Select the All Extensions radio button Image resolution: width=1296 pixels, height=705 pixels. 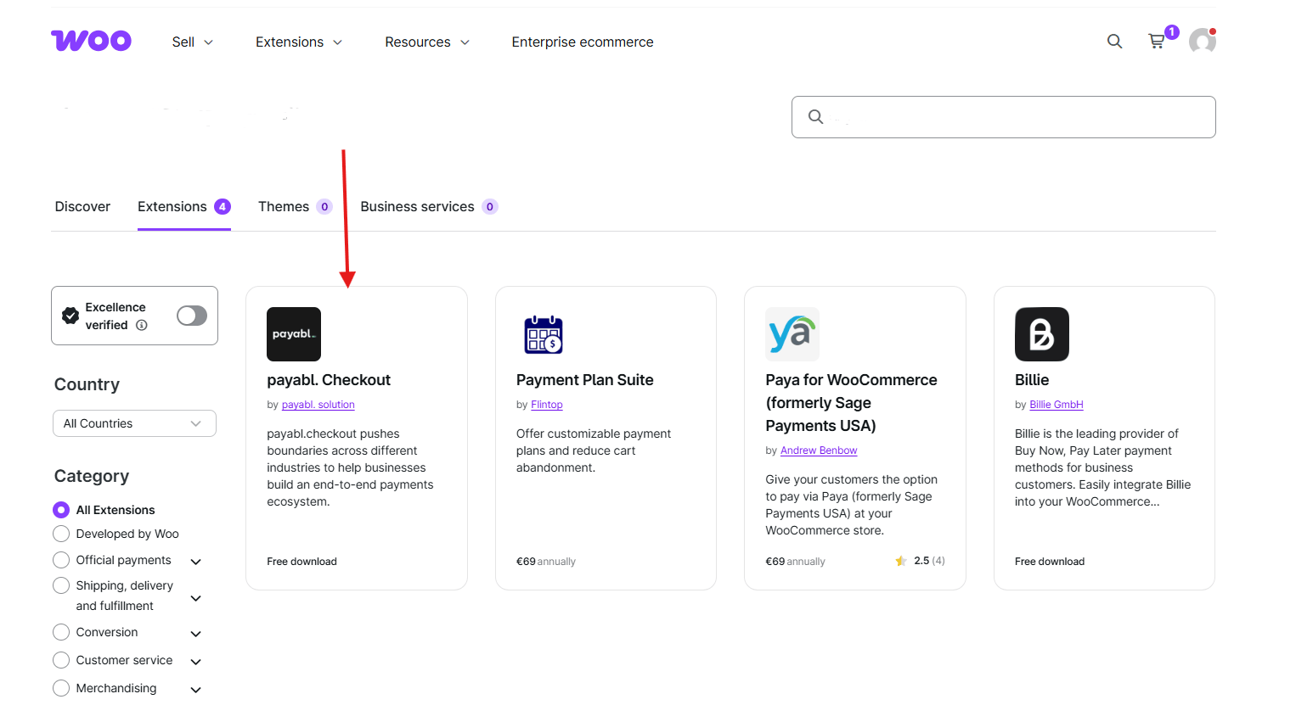[x=61, y=510]
